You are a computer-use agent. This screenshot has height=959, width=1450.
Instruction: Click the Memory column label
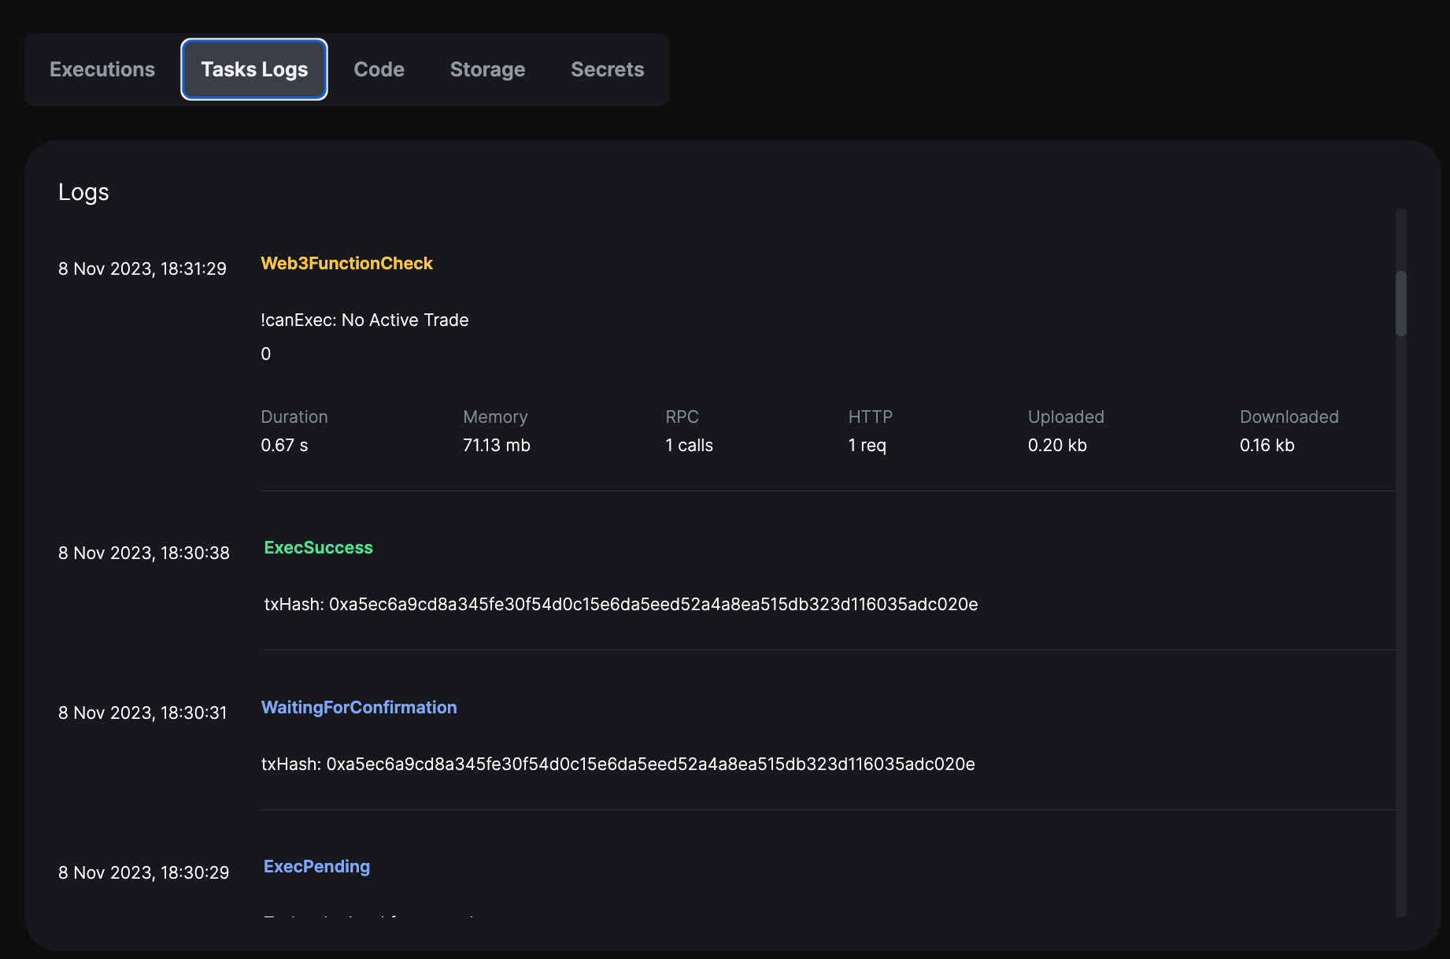495,417
